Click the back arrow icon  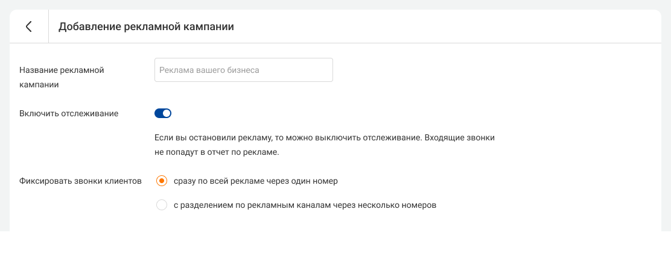click(28, 27)
